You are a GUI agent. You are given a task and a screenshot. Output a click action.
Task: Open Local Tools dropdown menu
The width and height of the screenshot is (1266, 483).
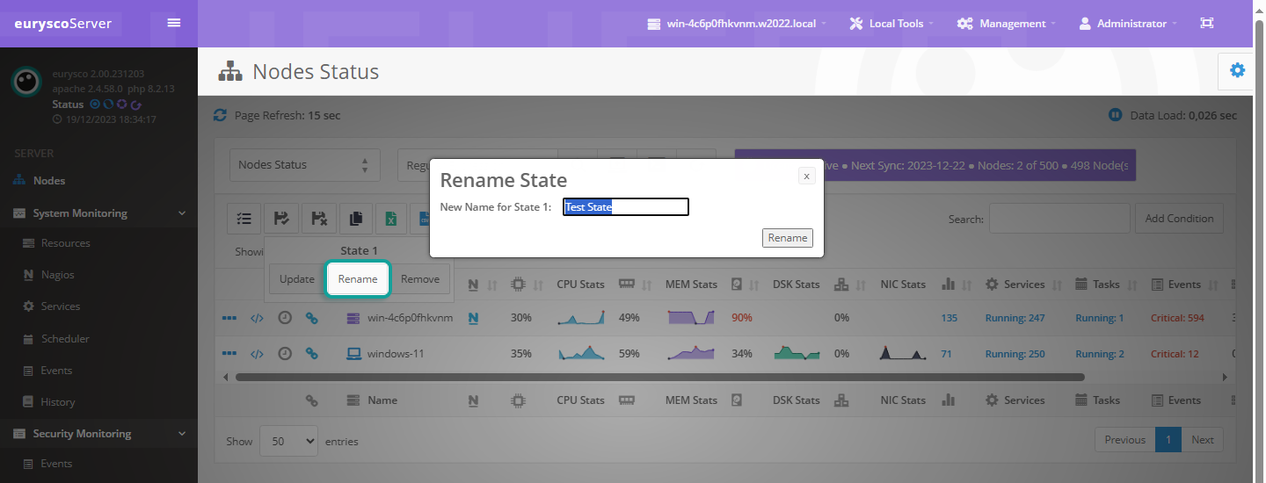(891, 24)
